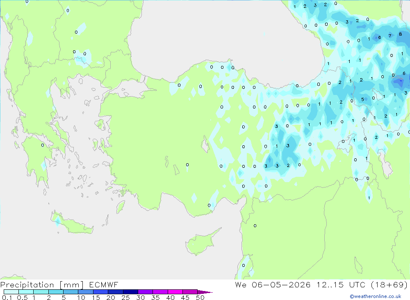Select the "ECMWF" model label

pos(104,284)
